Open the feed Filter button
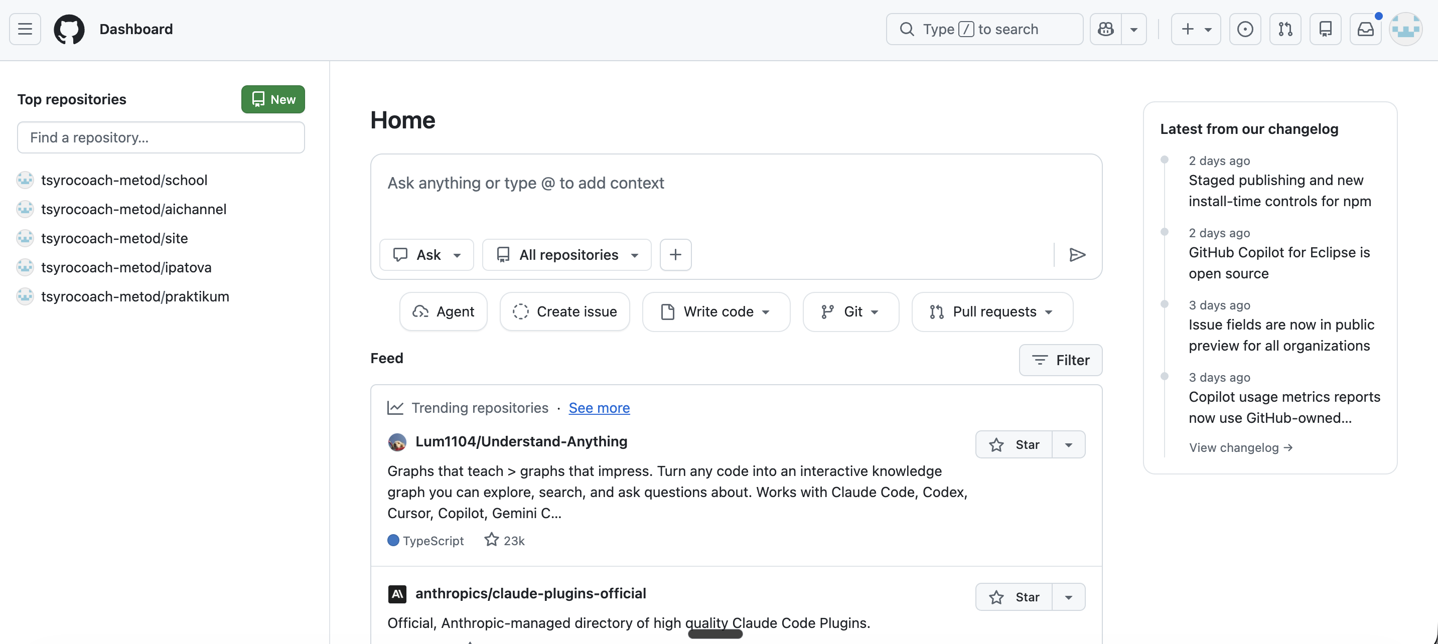Screen dimensions: 1438x644 click(x=1061, y=360)
